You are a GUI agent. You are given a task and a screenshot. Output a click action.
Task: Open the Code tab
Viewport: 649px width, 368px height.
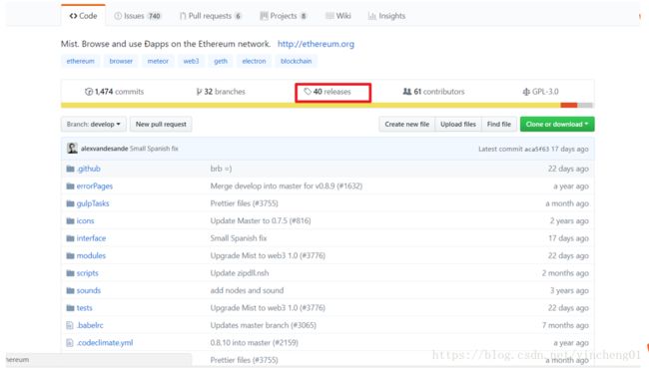point(83,16)
